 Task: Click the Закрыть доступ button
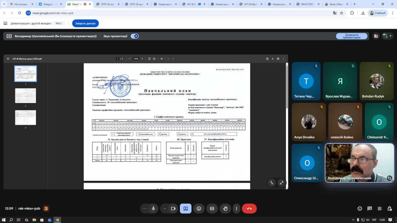pyautogui.click(x=85, y=23)
